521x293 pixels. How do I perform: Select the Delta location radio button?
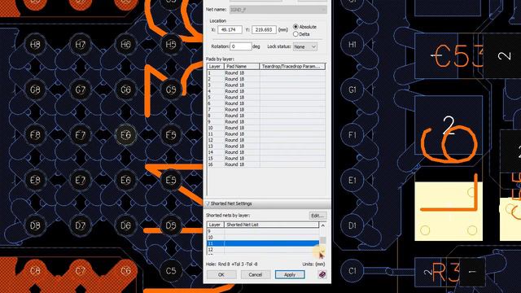296,34
